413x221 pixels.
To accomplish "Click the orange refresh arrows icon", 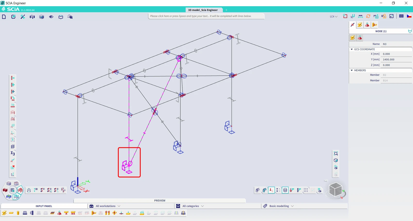I will coord(368,16).
